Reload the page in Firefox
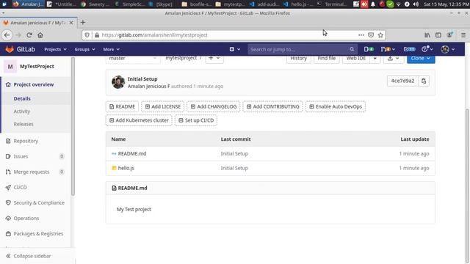Viewport: 470px width, 264px height. 29,35
